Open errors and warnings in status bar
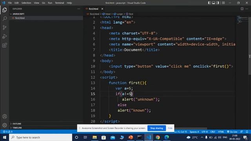This screenshot has width=251, height=141. coord(8,132)
